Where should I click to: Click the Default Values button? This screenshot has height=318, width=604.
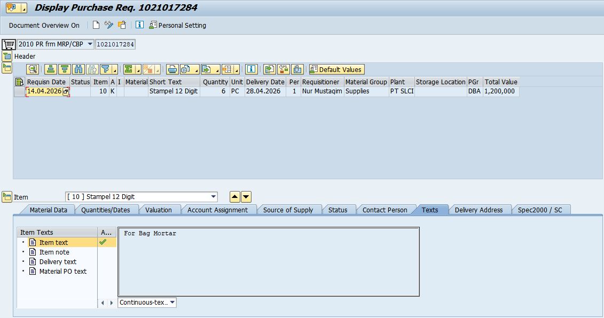click(336, 69)
